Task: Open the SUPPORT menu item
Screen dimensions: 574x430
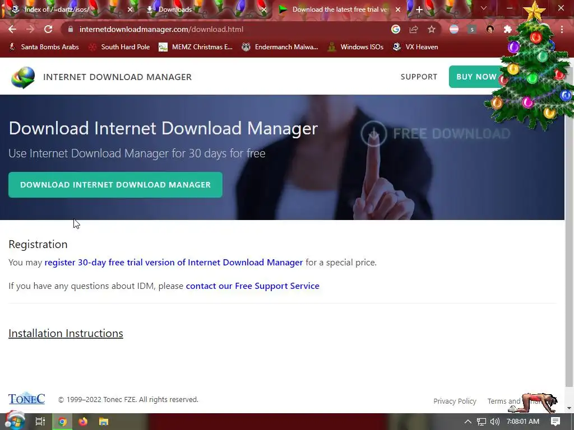Action: (x=419, y=77)
